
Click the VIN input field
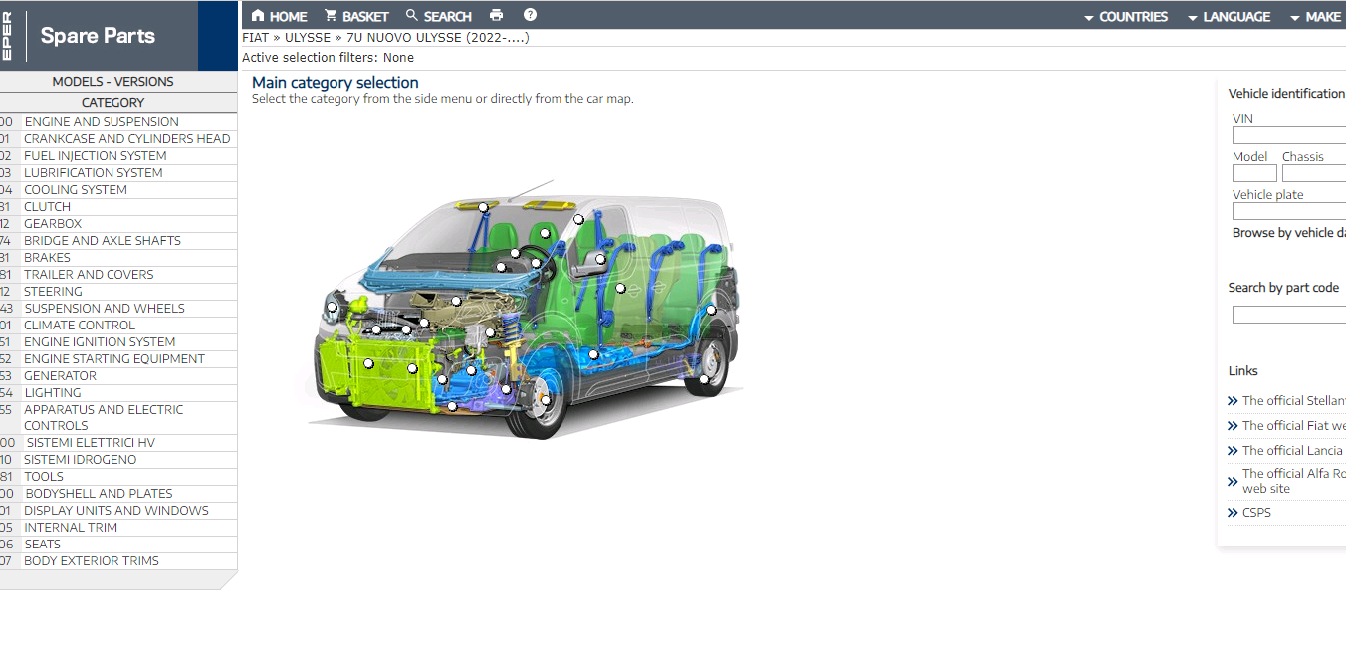(1289, 135)
